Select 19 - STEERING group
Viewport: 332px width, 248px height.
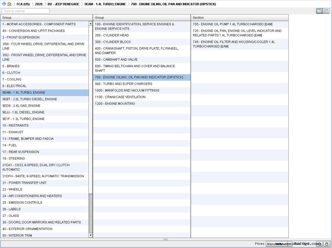point(44,159)
